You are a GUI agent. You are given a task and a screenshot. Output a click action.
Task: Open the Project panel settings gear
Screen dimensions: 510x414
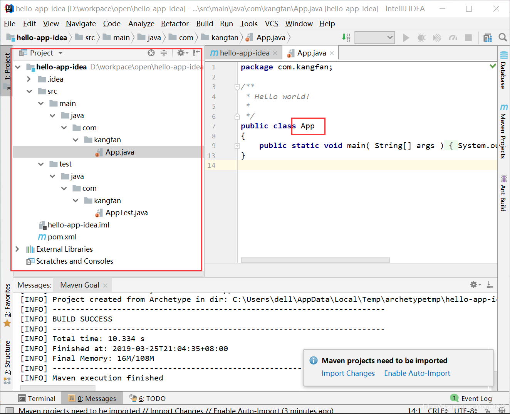[x=182, y=53]
